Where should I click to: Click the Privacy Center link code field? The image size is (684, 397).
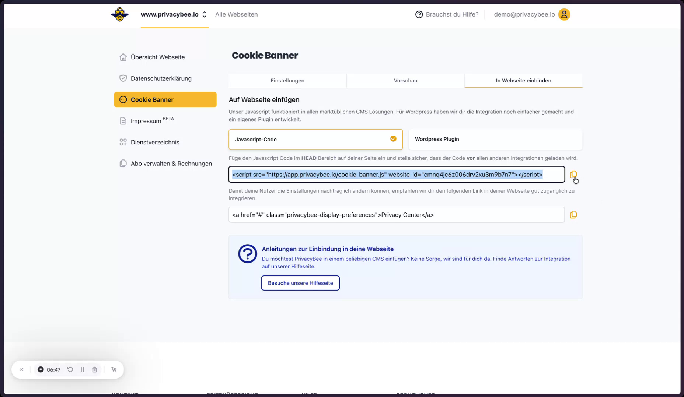397,215
